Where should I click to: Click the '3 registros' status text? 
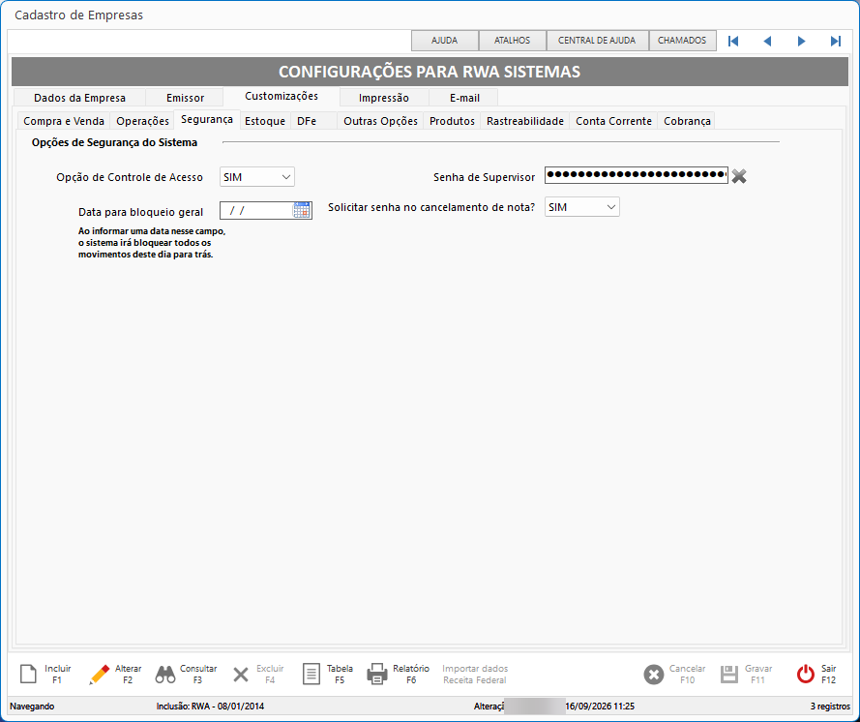coord(830,707)
